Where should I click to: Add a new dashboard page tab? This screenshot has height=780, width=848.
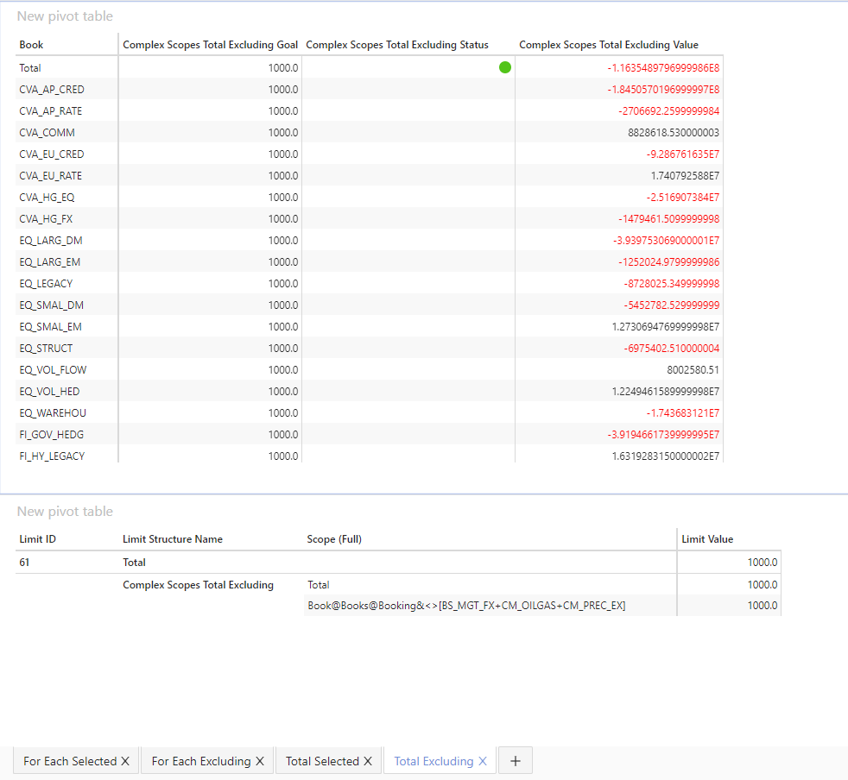click(516, 761)
